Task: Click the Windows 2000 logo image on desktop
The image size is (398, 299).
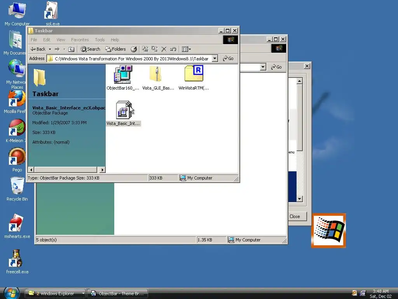Action: (x=329, y=230)
